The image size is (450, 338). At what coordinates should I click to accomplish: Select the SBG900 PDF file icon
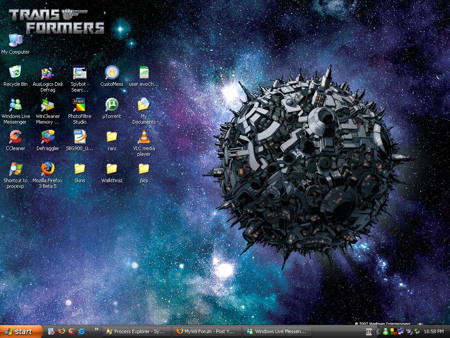pyautogui.click(x=80, y=137)
